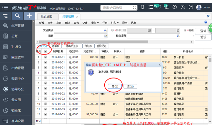Click 新增 in the toolbar
Screen dimensions: 215x125
[41, 23]
